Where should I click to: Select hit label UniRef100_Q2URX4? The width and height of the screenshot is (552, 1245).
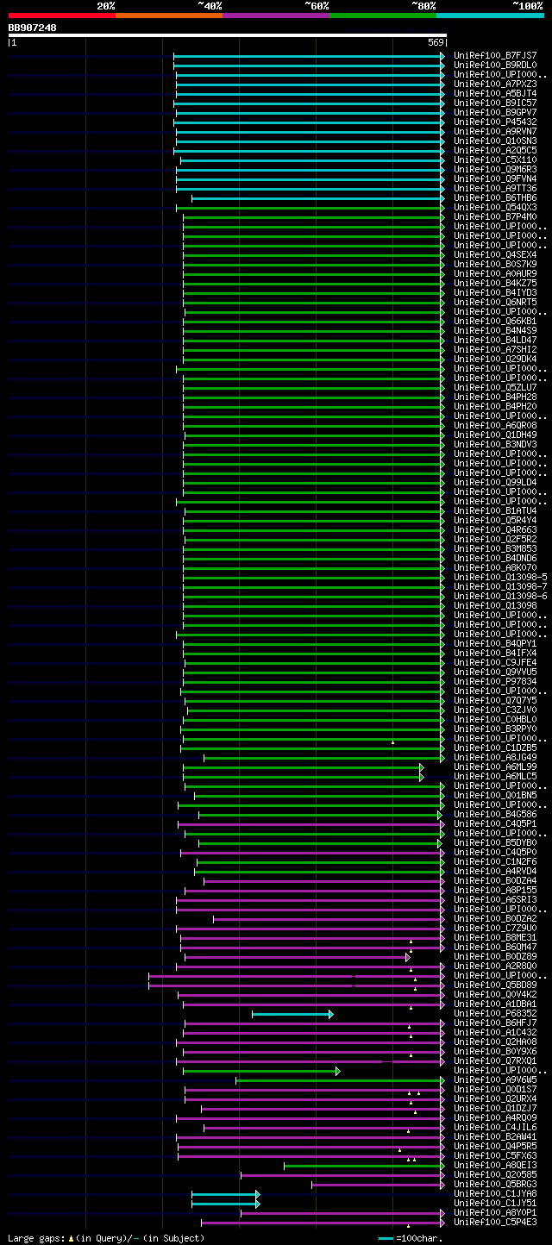pyautogui.click(x=495, y=1098)
